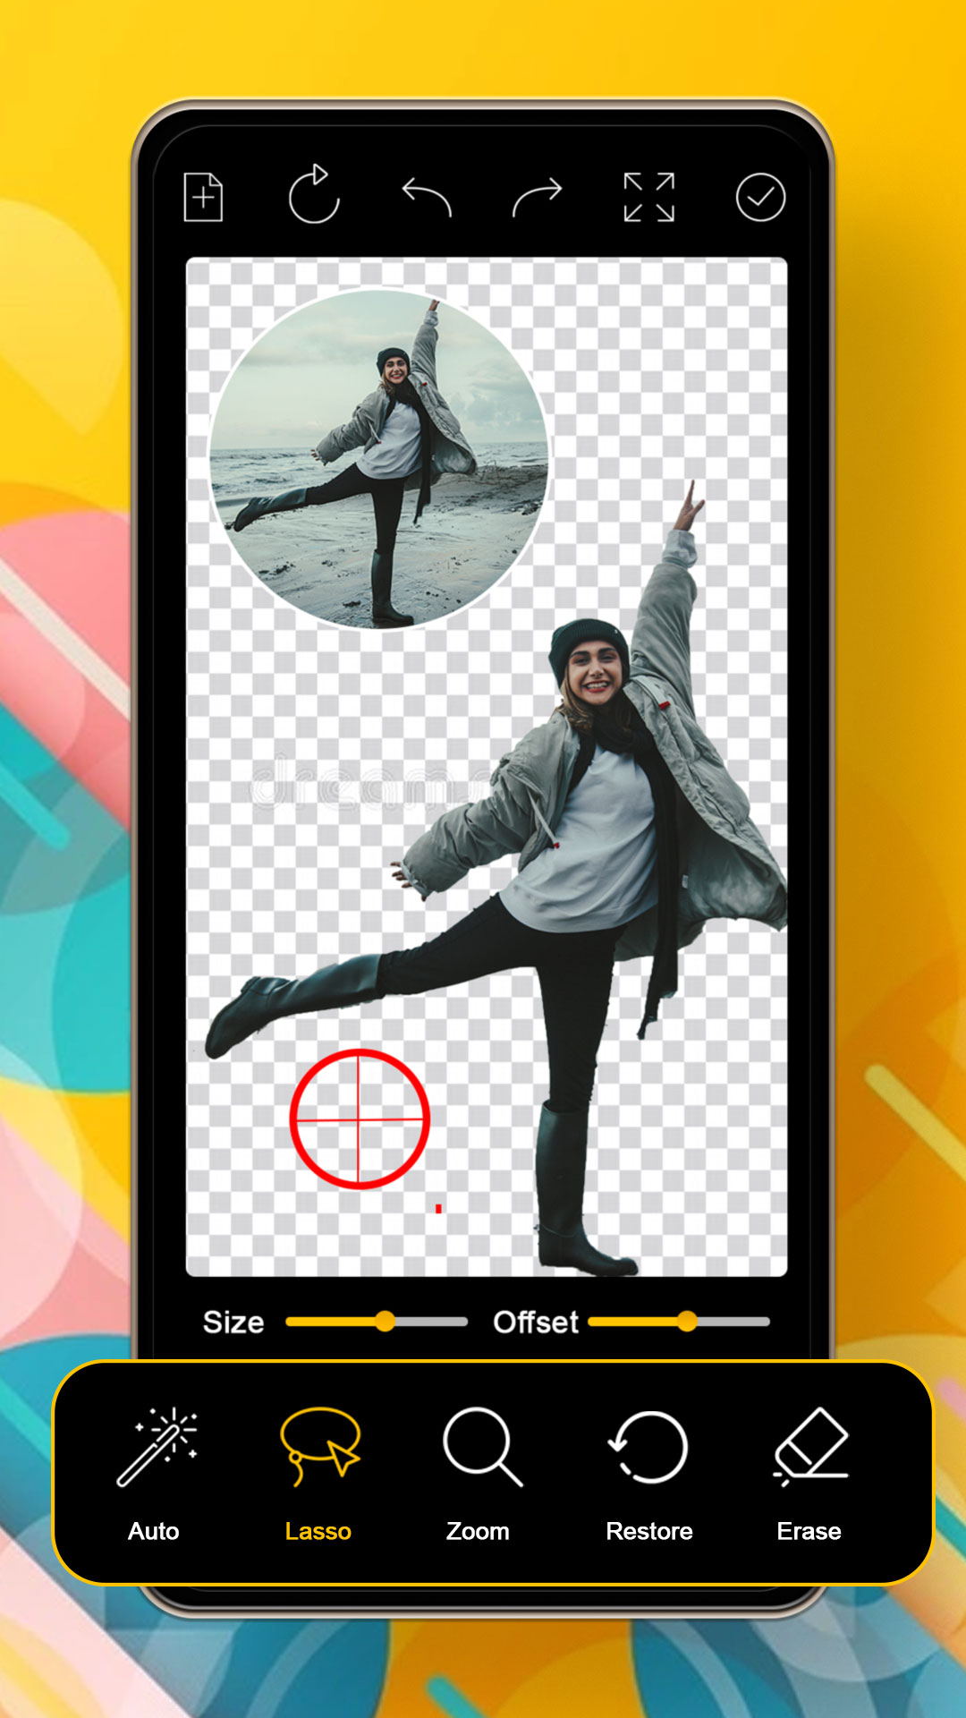Tap the Lasso label
Image resolution: width=966 pixels, height=1718 pixels.
[x=318, y=1531]
